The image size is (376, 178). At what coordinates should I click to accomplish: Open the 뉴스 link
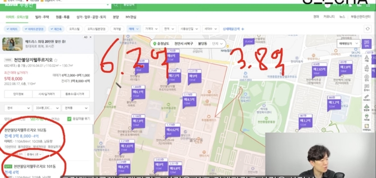coord(342,17)
